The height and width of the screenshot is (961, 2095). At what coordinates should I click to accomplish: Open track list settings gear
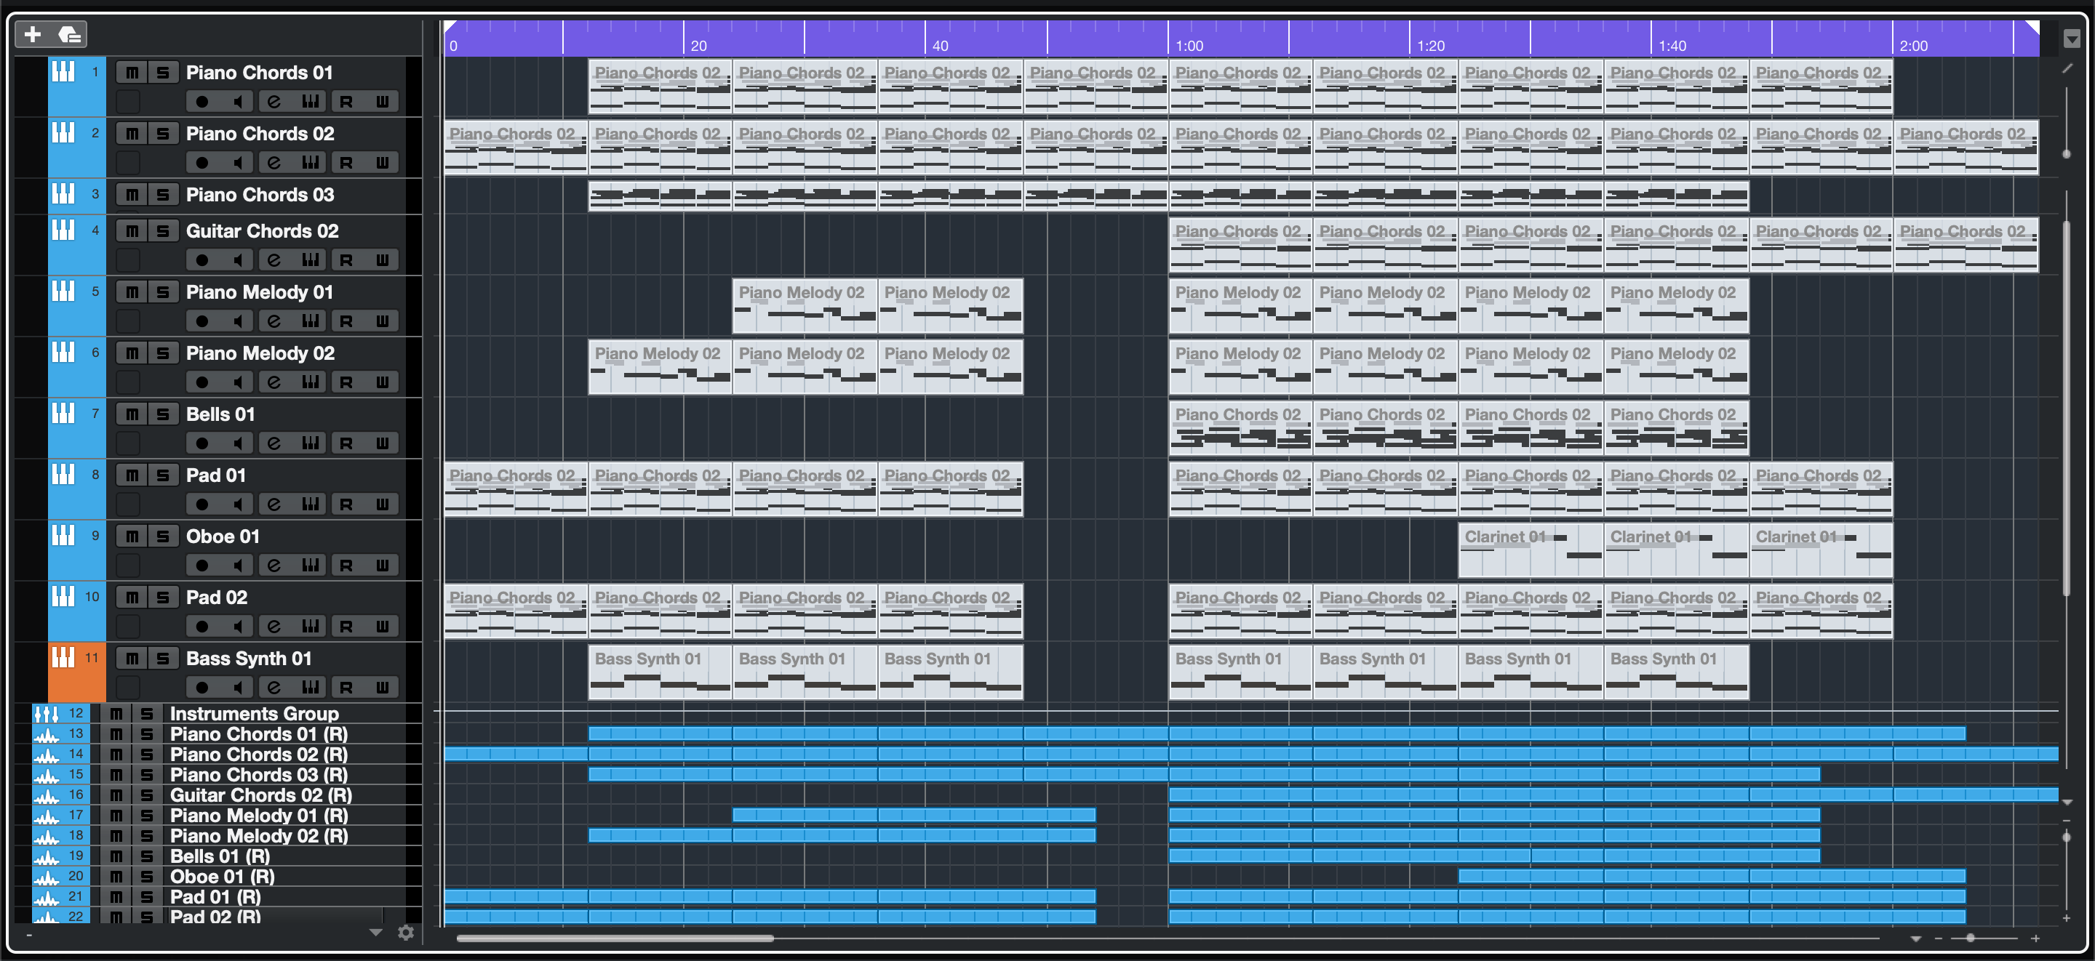(406, 933)
